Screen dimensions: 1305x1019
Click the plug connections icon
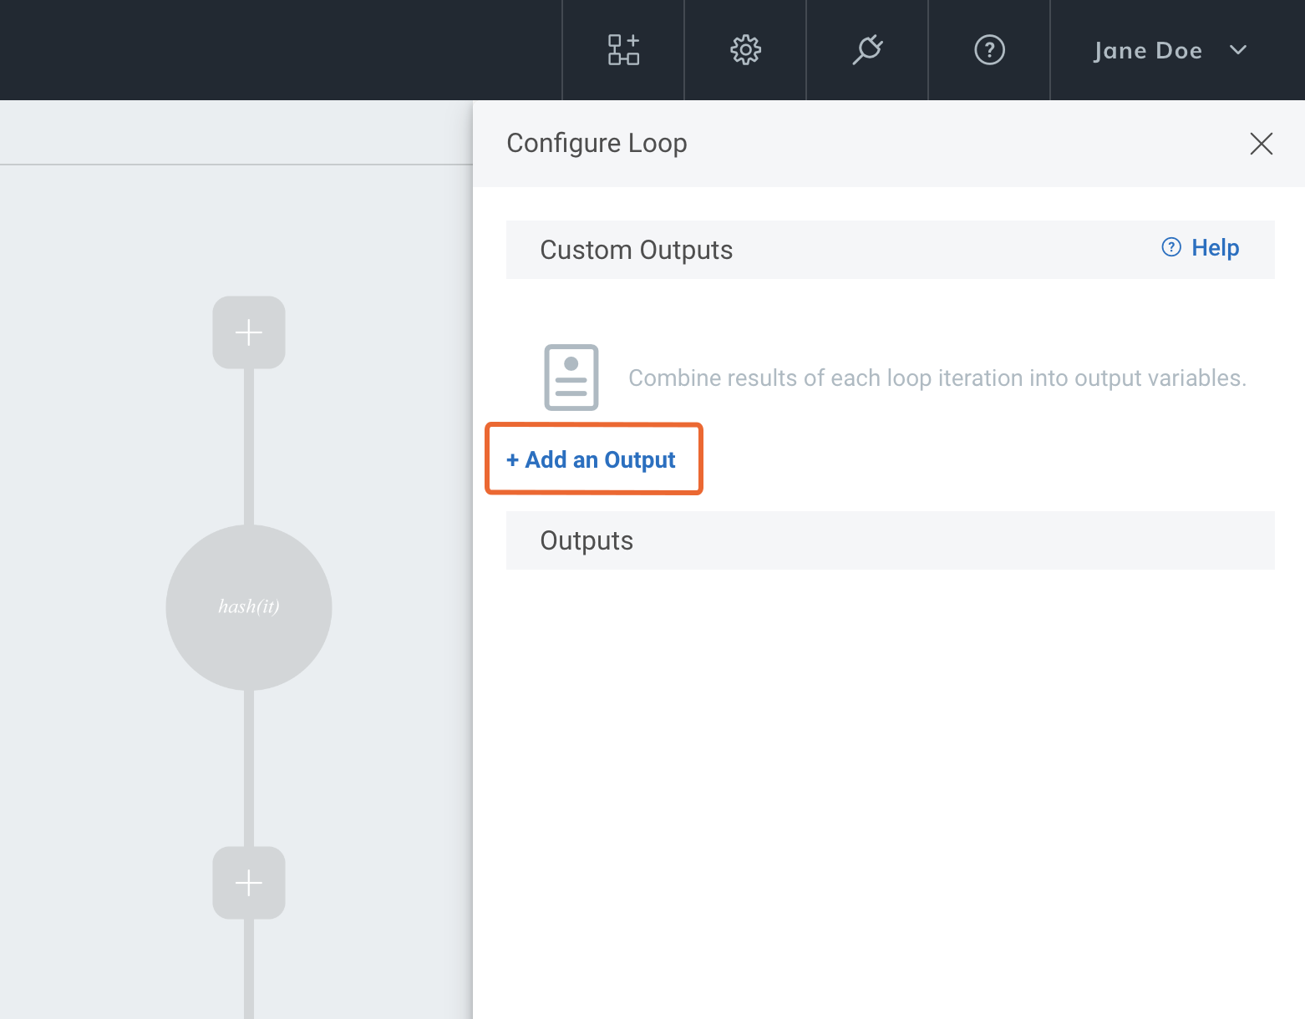(867, 50)
